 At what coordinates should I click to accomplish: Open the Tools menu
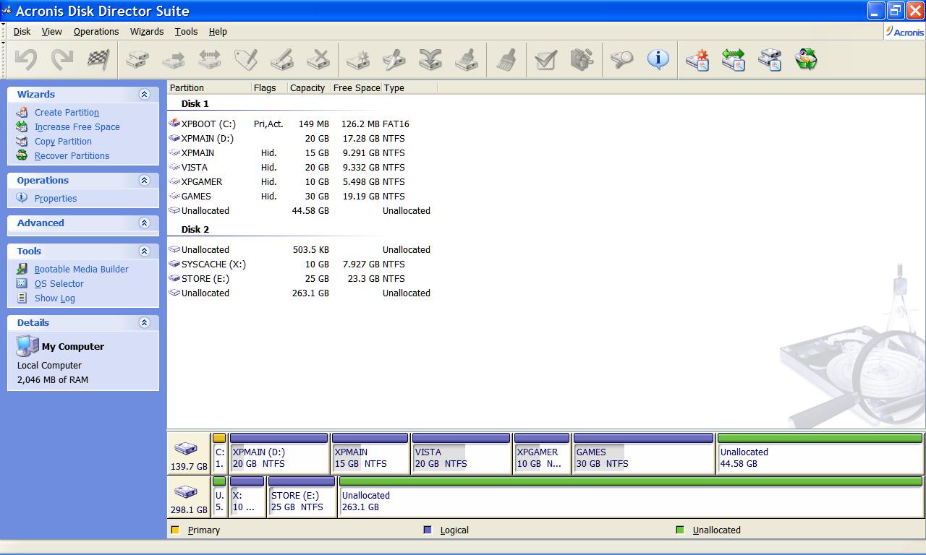point(186,31)
